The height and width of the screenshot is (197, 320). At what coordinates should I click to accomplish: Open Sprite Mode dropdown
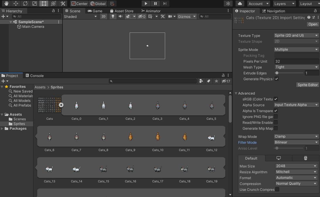coord(296,49)
